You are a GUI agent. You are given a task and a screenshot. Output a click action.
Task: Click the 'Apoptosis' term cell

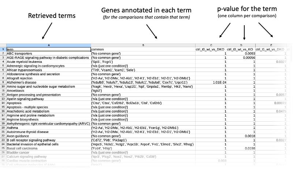[x=48, y=103]
